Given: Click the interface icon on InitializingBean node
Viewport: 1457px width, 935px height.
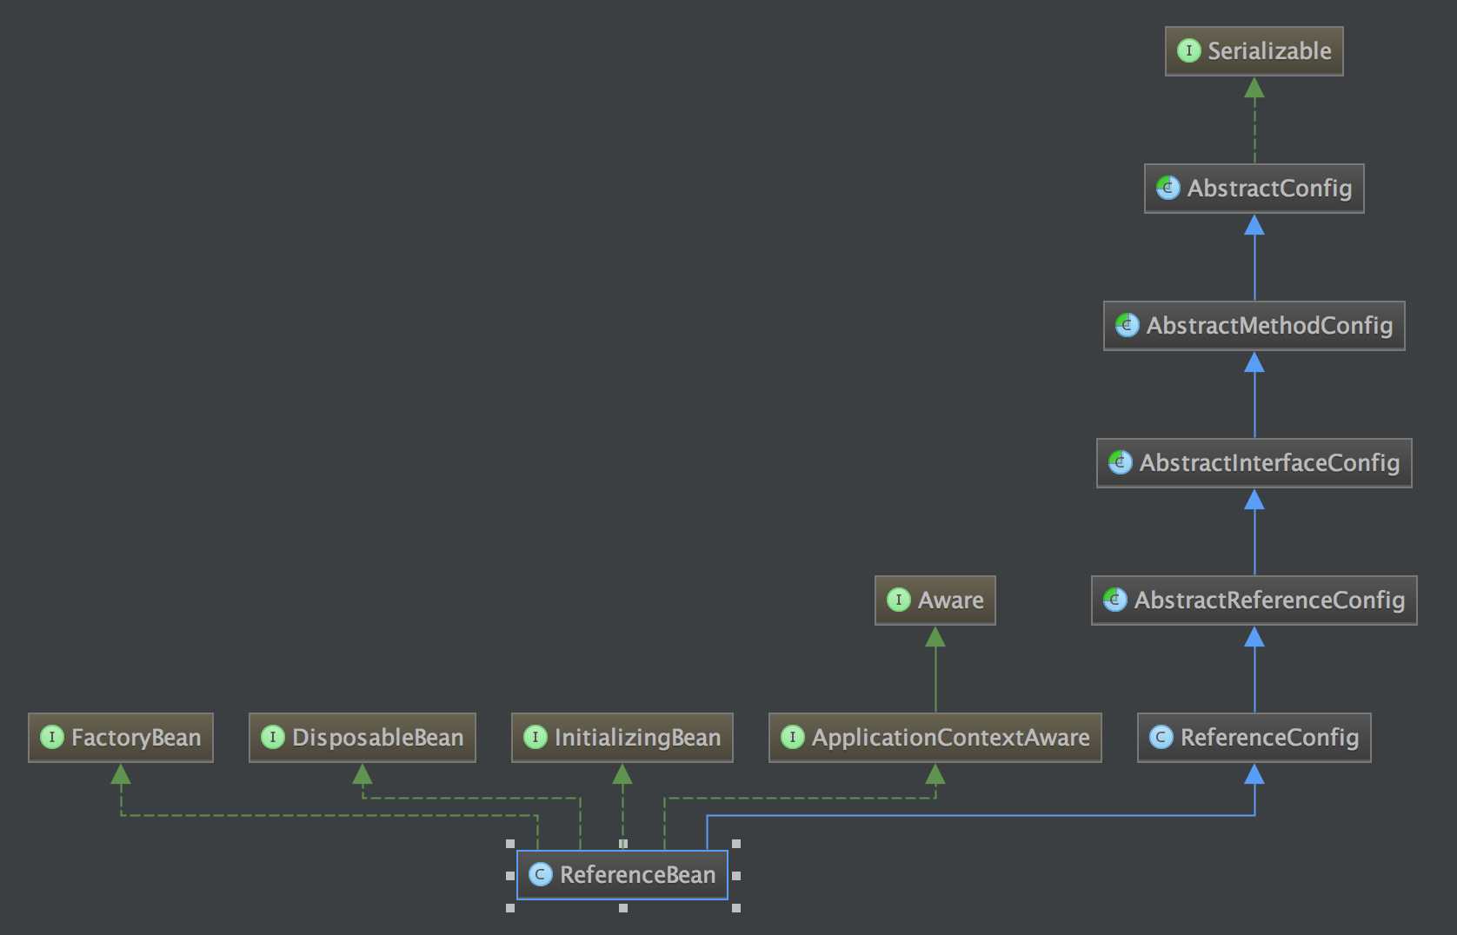Looking at the screenshot, I should click(535, 737).
